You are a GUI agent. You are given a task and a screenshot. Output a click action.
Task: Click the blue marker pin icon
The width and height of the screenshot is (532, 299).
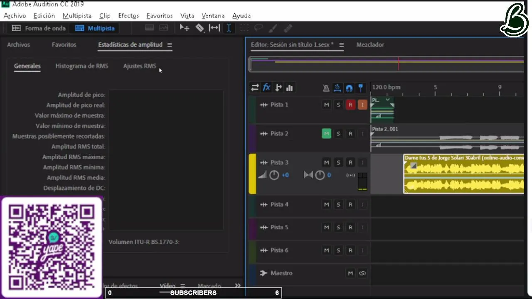[361, 88]
